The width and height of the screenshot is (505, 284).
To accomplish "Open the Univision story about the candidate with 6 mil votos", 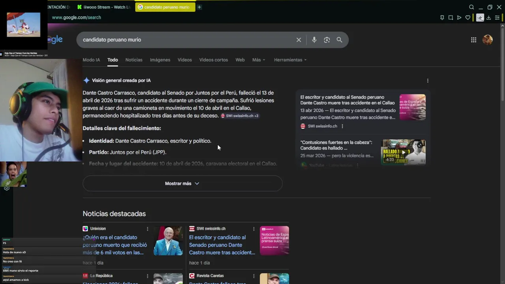I will [114, 245].
